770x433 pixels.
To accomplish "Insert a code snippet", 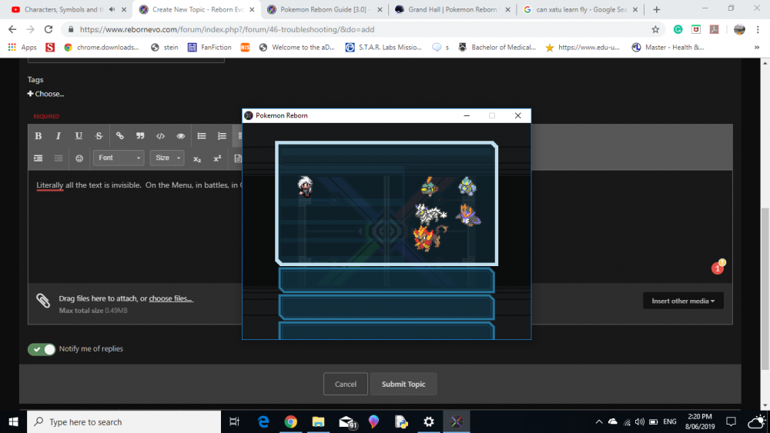I will click(x=160, y=136).
